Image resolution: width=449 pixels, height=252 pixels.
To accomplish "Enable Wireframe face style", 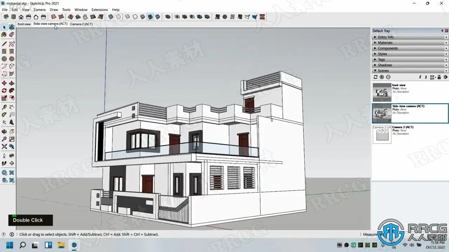I will coord(128,17).
